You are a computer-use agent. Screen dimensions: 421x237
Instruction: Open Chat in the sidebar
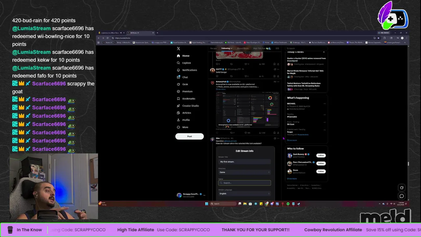pos(183,77)
